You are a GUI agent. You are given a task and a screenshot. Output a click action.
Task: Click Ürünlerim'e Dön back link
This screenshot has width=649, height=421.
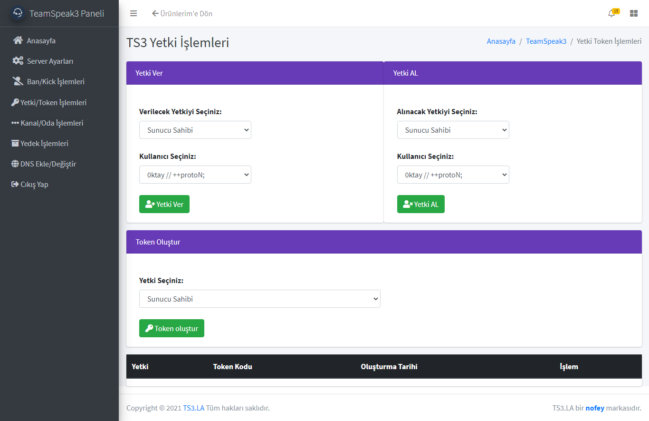(182, 13)
